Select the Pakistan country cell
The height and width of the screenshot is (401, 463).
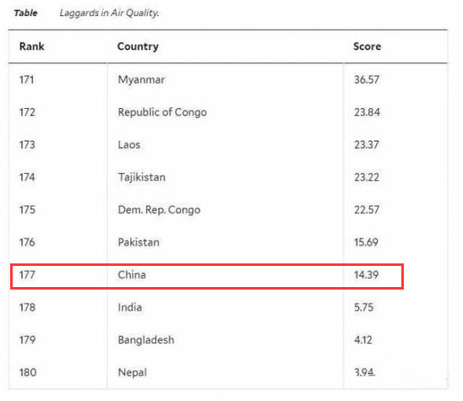(x=139, y=242)
